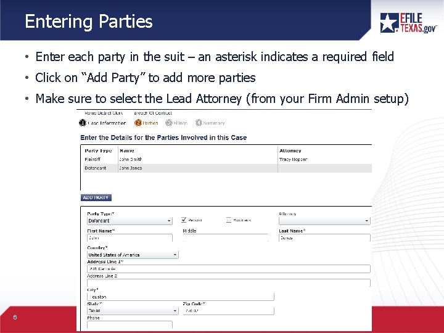This screenshot has height=333, width=444.
Task: Open the Party Type dropdown
Action: pyautogui.click(x=129, y=220)
